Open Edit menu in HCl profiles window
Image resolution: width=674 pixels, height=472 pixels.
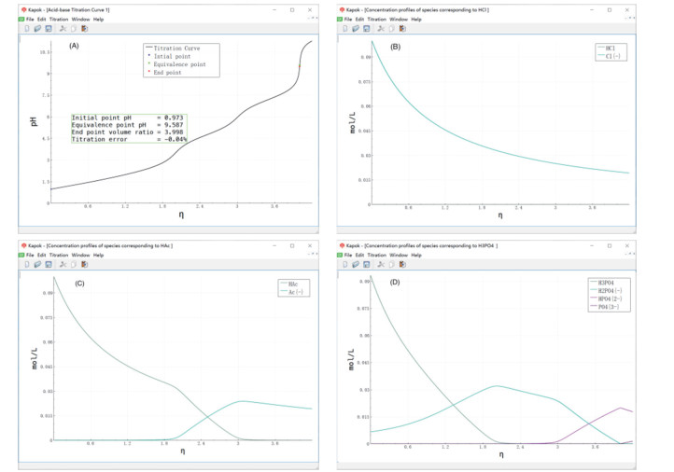[x=359, y=20]
